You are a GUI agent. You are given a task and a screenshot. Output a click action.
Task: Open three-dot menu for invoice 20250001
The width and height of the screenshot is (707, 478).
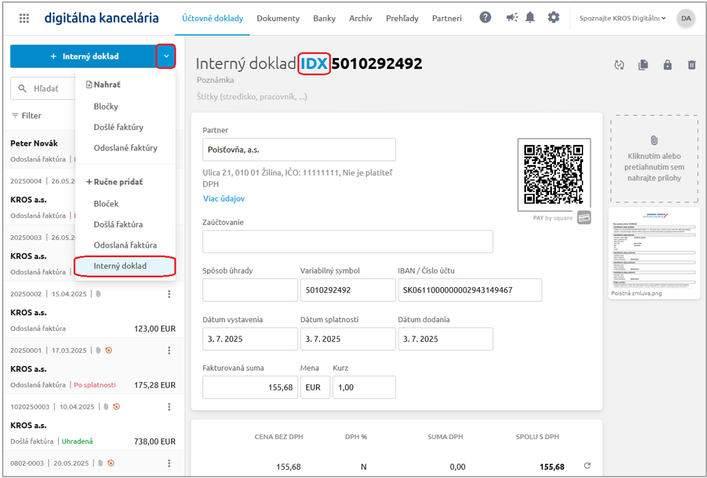coord(169,350)
